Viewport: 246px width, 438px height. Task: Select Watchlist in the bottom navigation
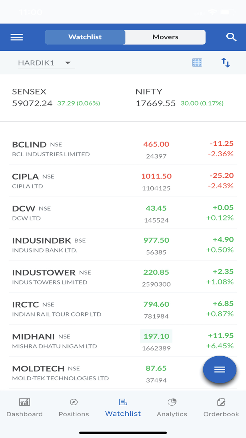[x=123, y=407]
